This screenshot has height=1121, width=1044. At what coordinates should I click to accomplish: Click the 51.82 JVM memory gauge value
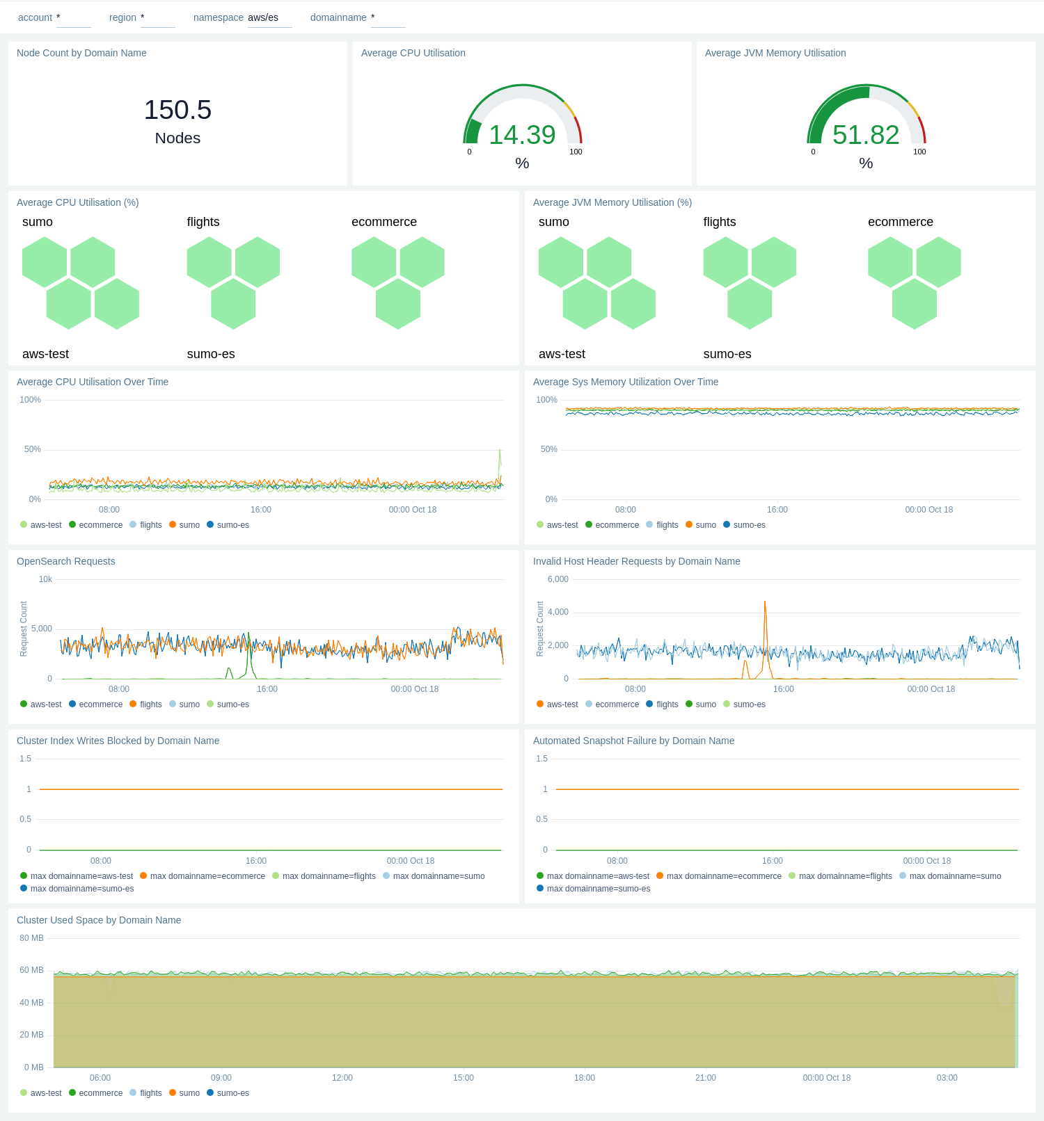pyautogui.click(x=866, y=135)
